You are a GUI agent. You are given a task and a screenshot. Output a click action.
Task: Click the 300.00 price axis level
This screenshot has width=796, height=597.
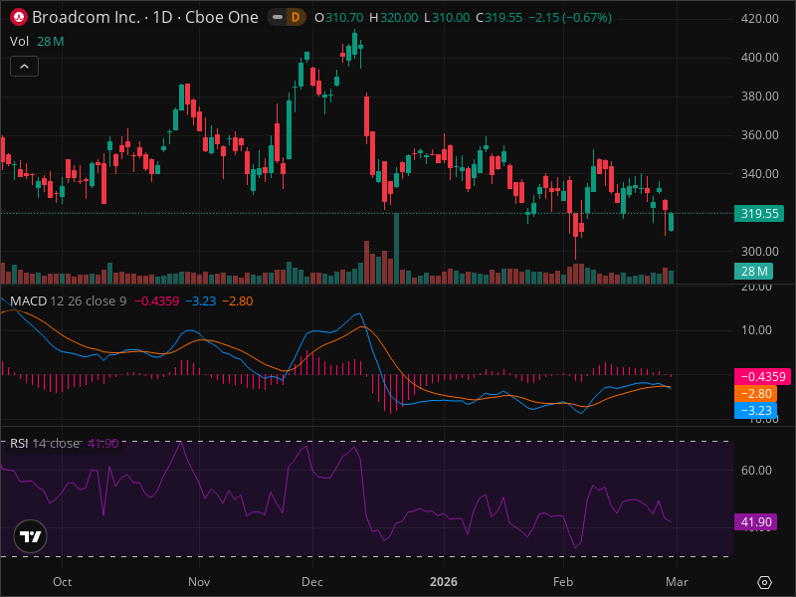(x=759, y=252)
